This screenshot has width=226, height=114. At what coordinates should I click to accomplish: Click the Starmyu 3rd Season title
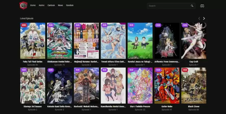(33, 106)
